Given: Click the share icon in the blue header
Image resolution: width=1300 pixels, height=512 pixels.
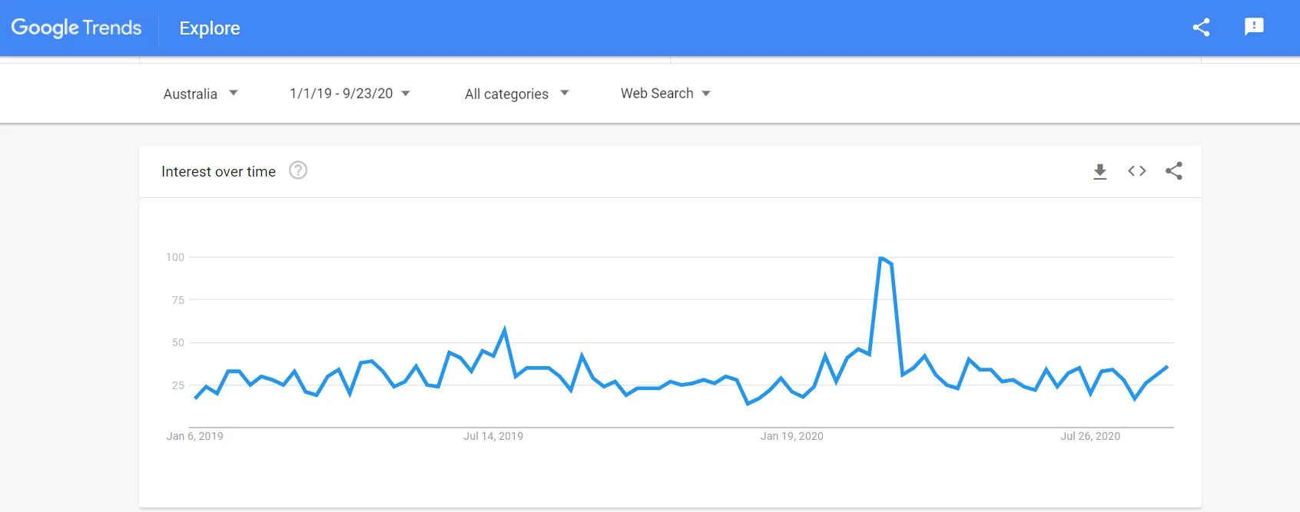Looking at the screenshot, I should (1200, 27).
